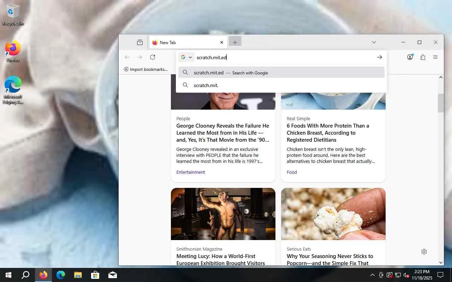452x282 pixels.
Task: Click the Go arrow in address bar
Action: [x=379, y=57]
